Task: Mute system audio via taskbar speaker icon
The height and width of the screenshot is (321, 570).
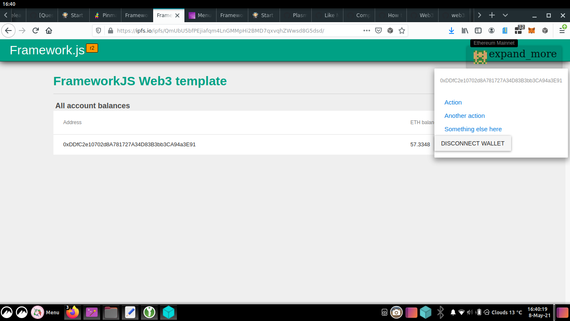Action: 469,312
